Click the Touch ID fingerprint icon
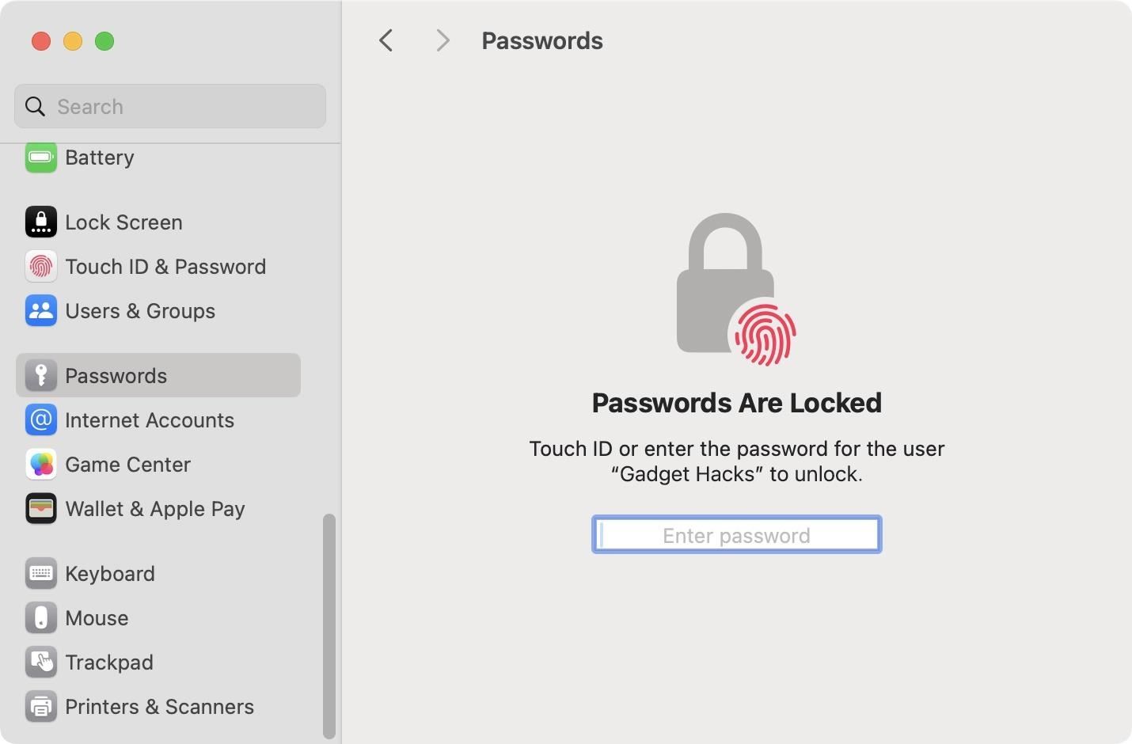 pyautogui.click(x=41, y=266)
